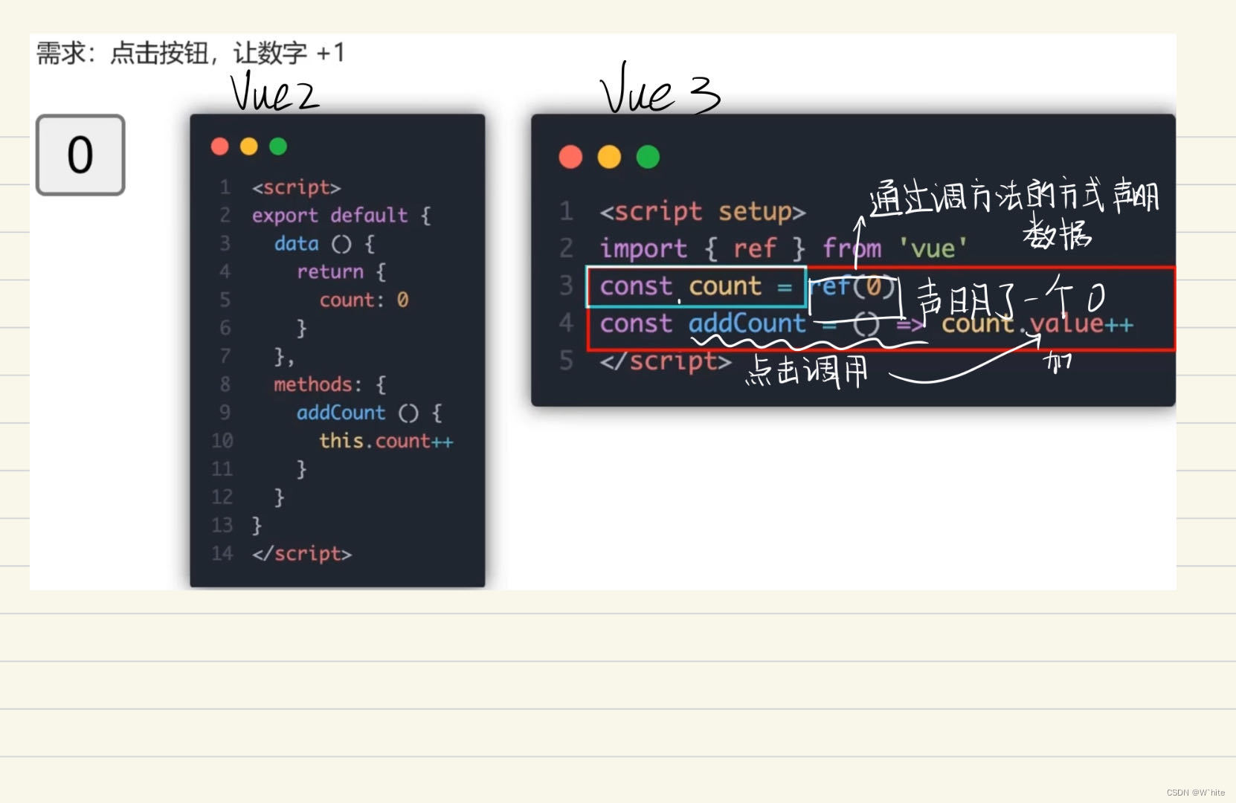
Task: Click line number 14 in the Vue2 code
Action: (x=222, y=553)
